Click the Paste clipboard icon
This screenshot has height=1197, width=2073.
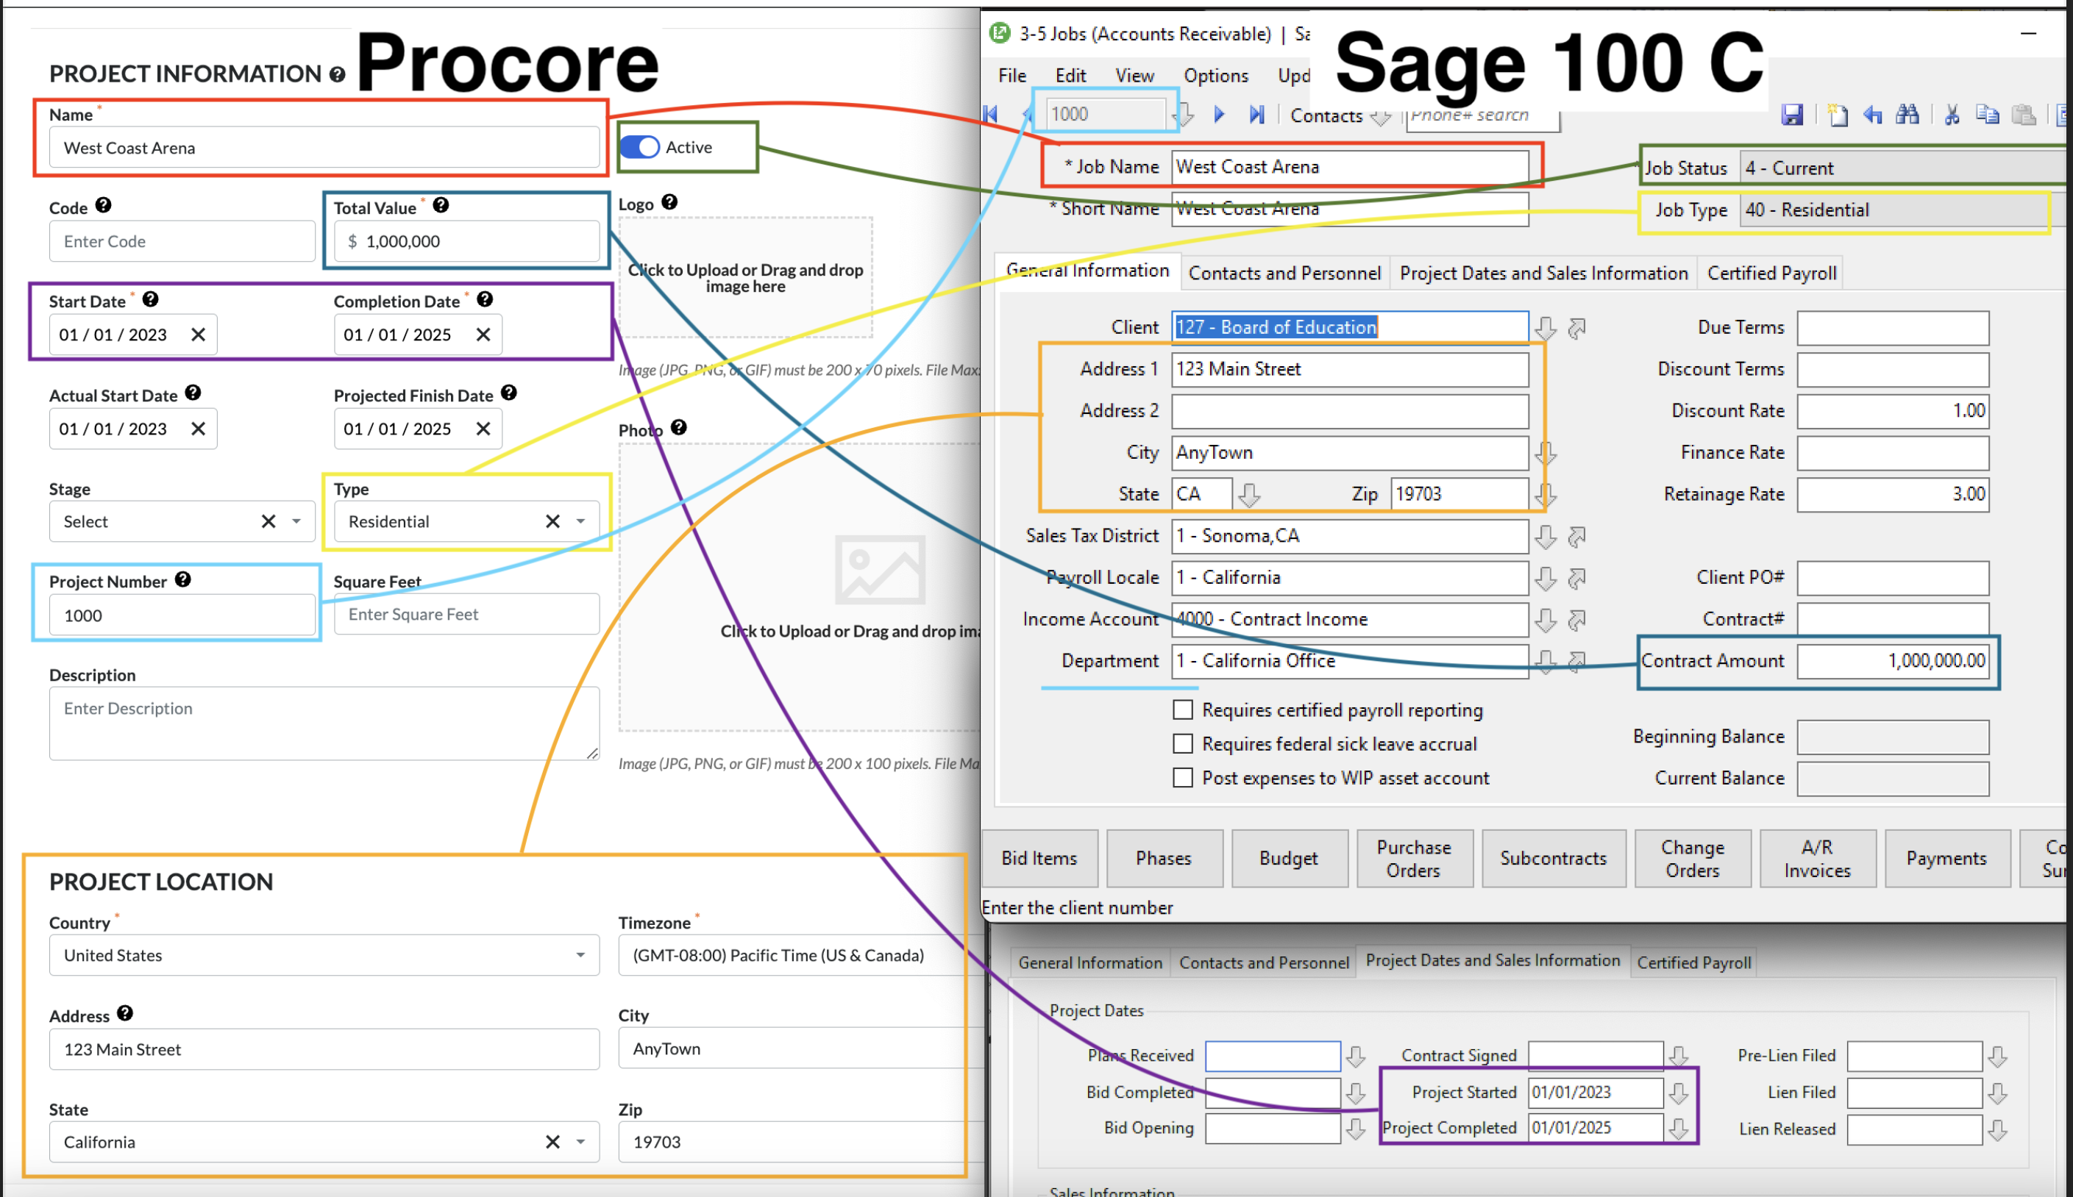(x=2024, y=115)
